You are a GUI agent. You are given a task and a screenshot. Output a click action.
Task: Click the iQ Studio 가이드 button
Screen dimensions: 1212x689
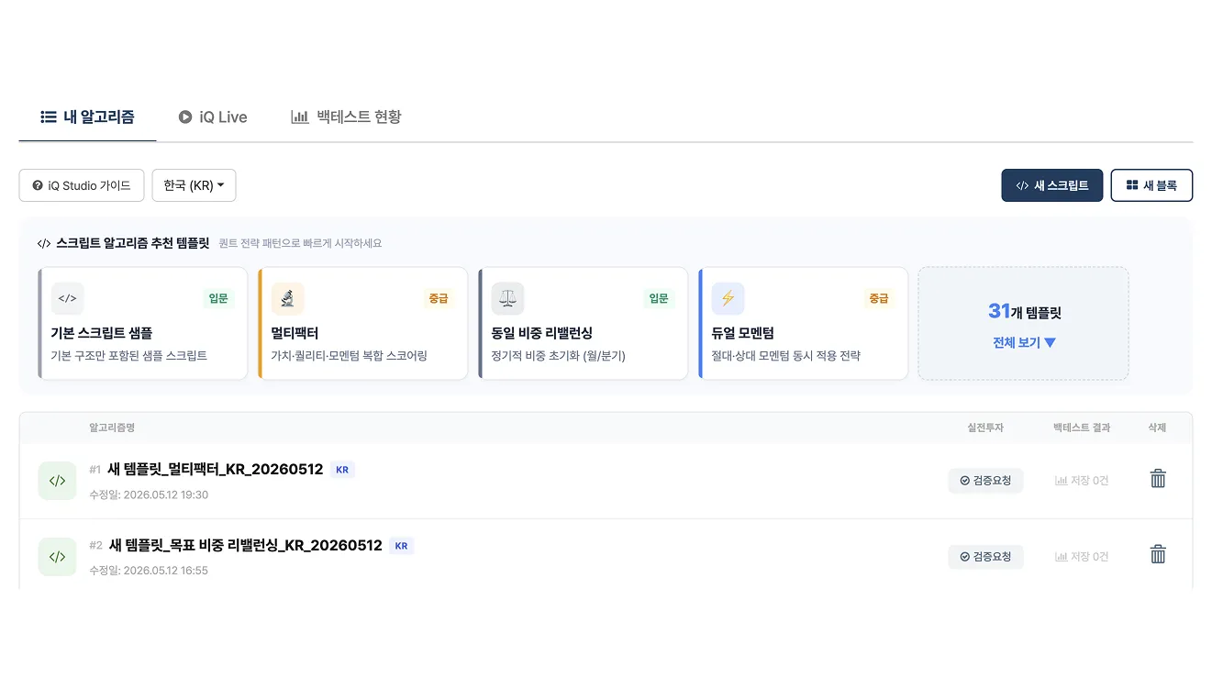[x=82, y=185]
